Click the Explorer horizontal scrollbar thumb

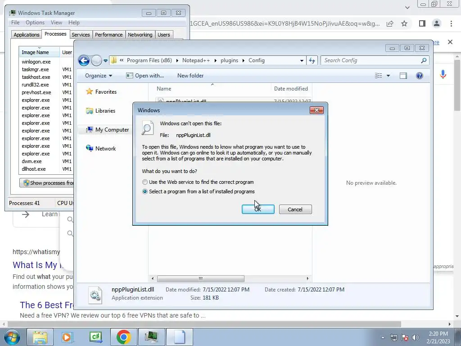point(200,278)
